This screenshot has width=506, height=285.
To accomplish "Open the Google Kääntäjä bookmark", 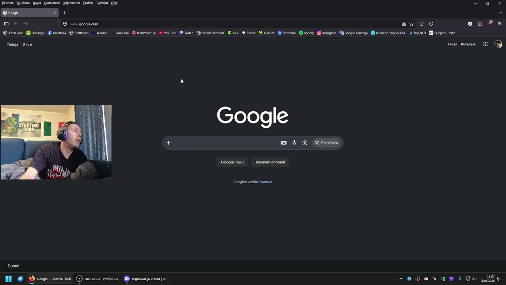I will (x=353, y=33).
